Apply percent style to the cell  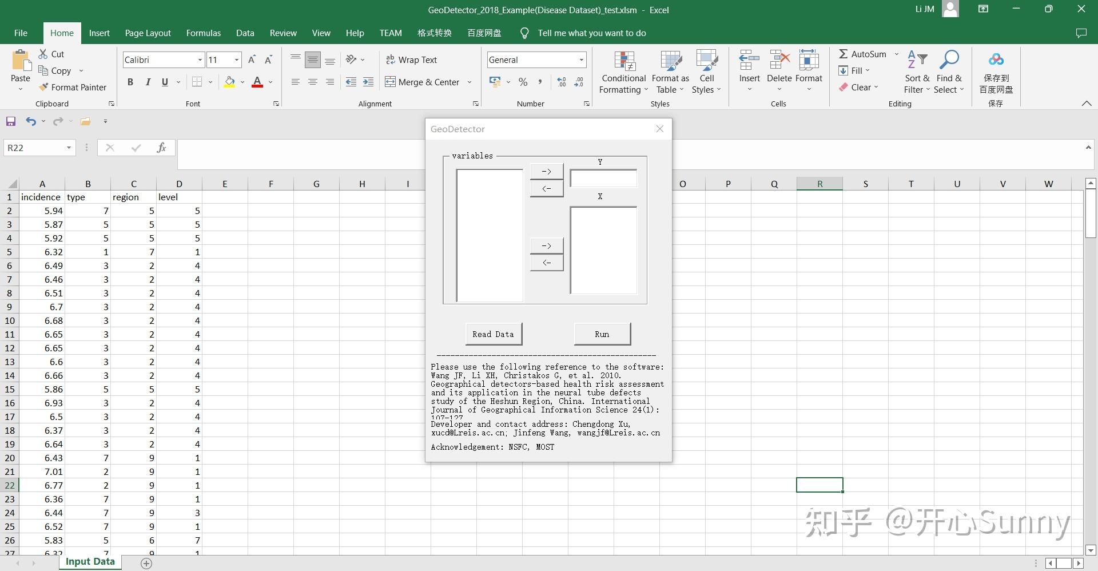pyautogui.click(x=523, y=82)
